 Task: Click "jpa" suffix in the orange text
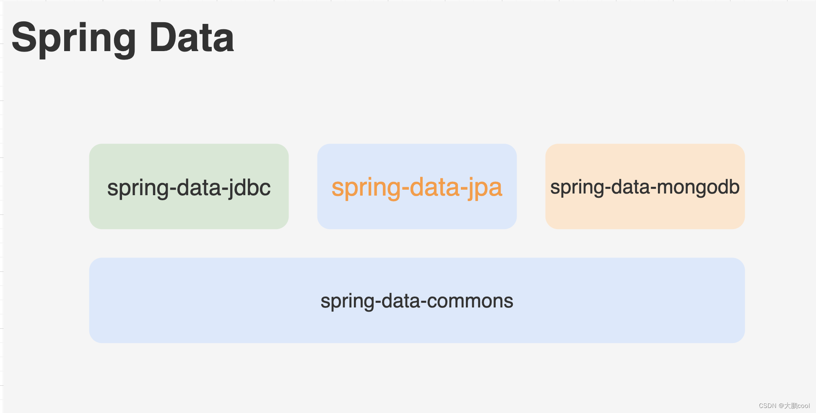(485, 188)
